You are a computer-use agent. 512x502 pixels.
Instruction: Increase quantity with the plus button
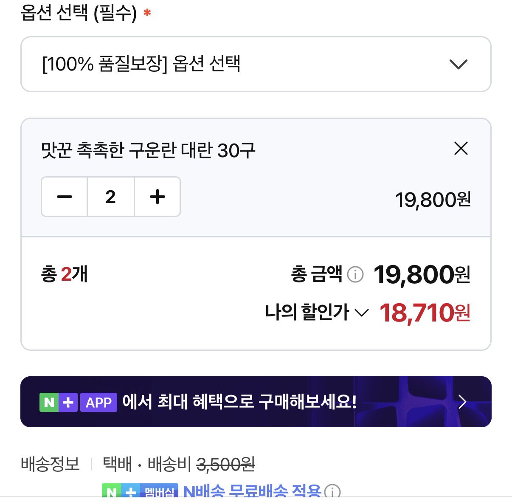158,197
